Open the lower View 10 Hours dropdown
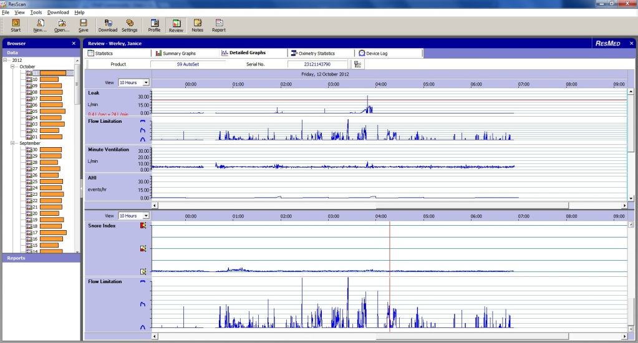The height and width of the screenshot is (343, 638). [x=147, y=216]
